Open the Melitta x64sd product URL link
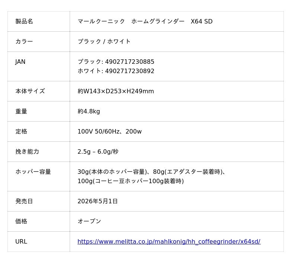The image size is (298, 263). [169, 242]
